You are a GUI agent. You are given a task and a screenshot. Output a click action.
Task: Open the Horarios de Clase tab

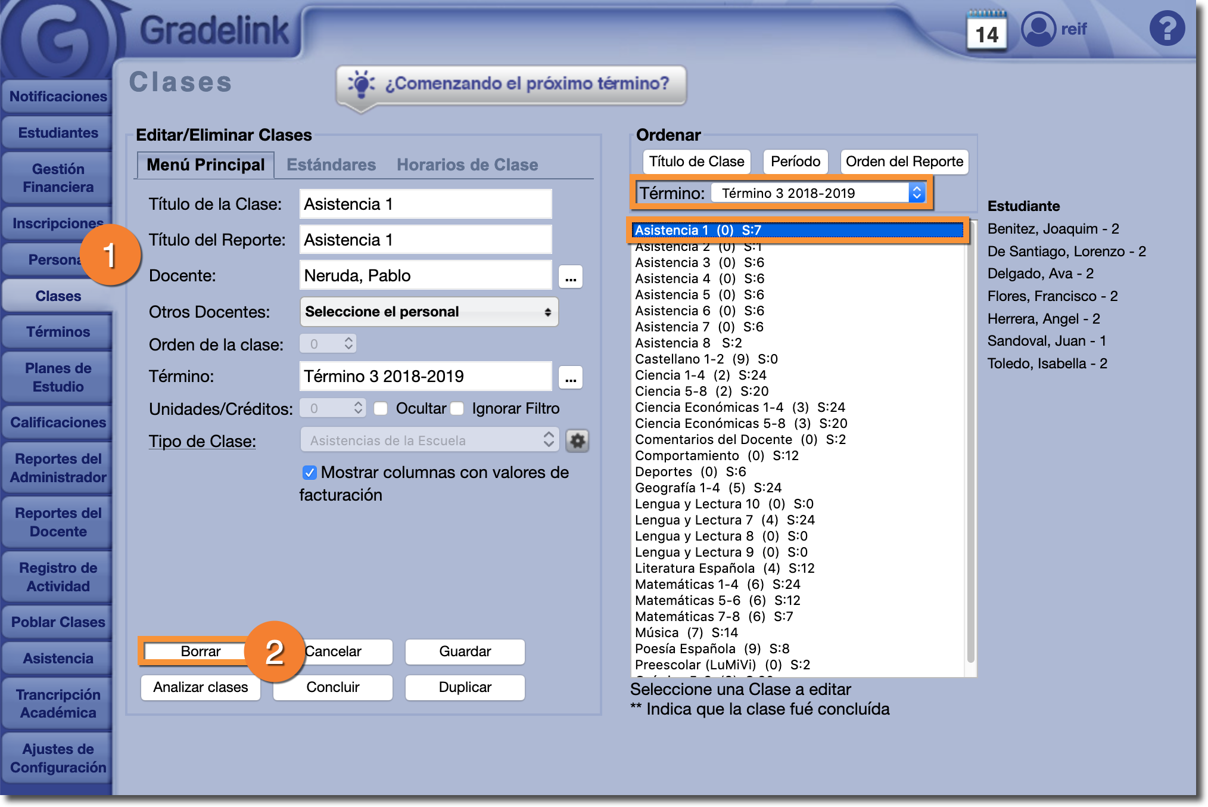467,165
